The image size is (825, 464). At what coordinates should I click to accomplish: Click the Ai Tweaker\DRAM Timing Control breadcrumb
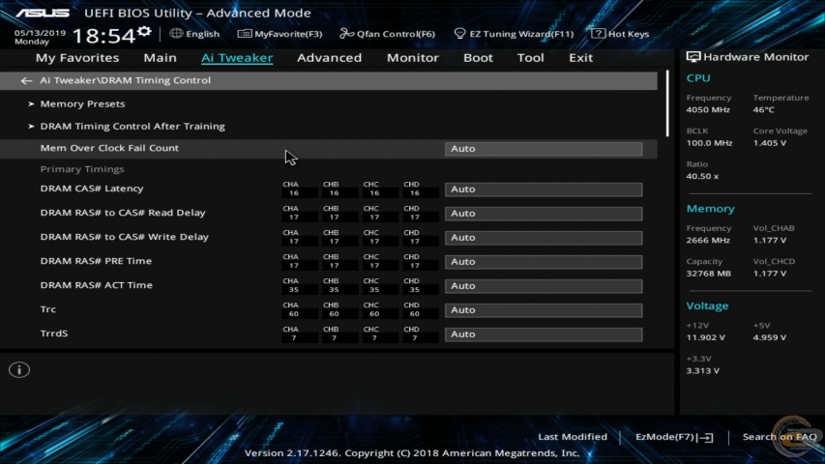click(x=125, y=80)
